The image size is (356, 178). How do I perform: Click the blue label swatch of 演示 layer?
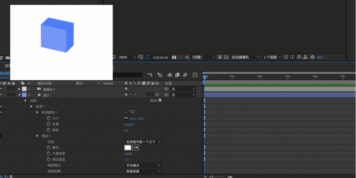(x=24, y=95)
